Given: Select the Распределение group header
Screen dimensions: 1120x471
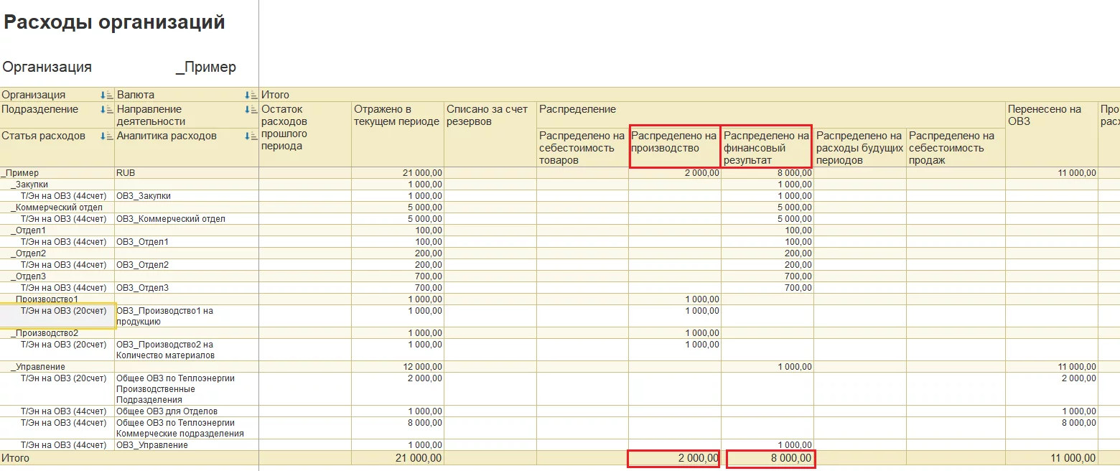Looking at the screenshot, I should 771,109.
